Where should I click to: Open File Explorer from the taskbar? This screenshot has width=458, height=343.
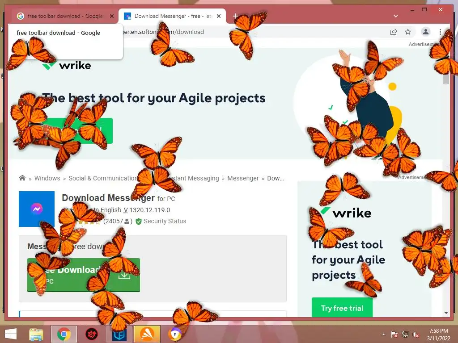click(x=36, y=334)
